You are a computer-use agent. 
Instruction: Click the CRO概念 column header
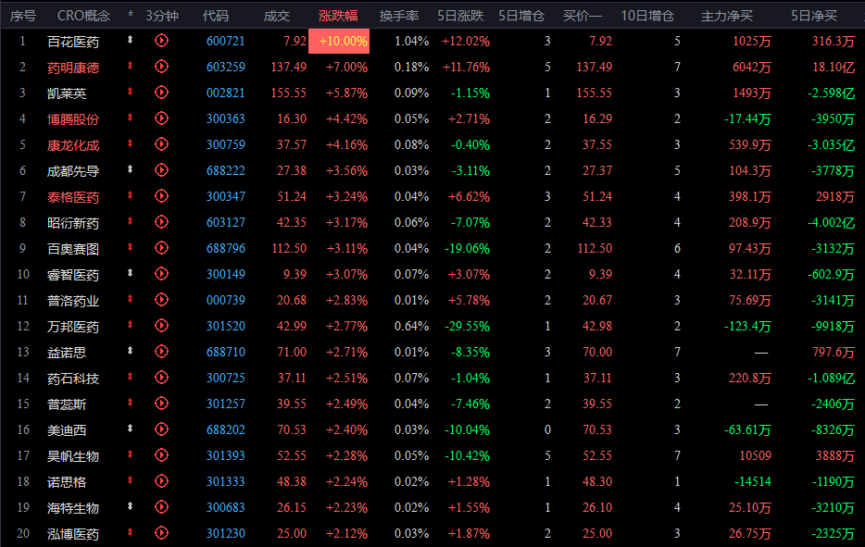[84, 16]
